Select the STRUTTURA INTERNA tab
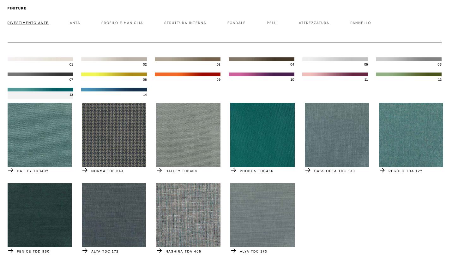The width and height of the screenshot is (458, 268). coord(185,23)
